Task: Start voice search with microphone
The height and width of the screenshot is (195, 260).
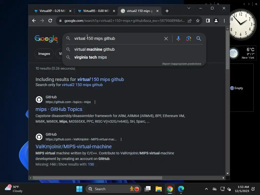Action: click(x=178, y=39)
